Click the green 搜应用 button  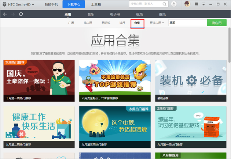[x=217, y=23]
